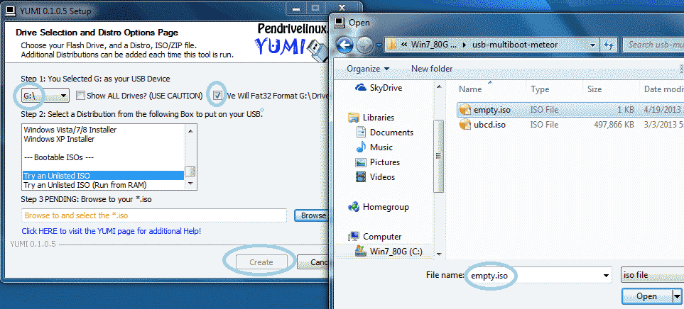The width and height of the screenshot is (684, 309).
Task: Click the empty.iso disc icon
Action: click(465, 110)
